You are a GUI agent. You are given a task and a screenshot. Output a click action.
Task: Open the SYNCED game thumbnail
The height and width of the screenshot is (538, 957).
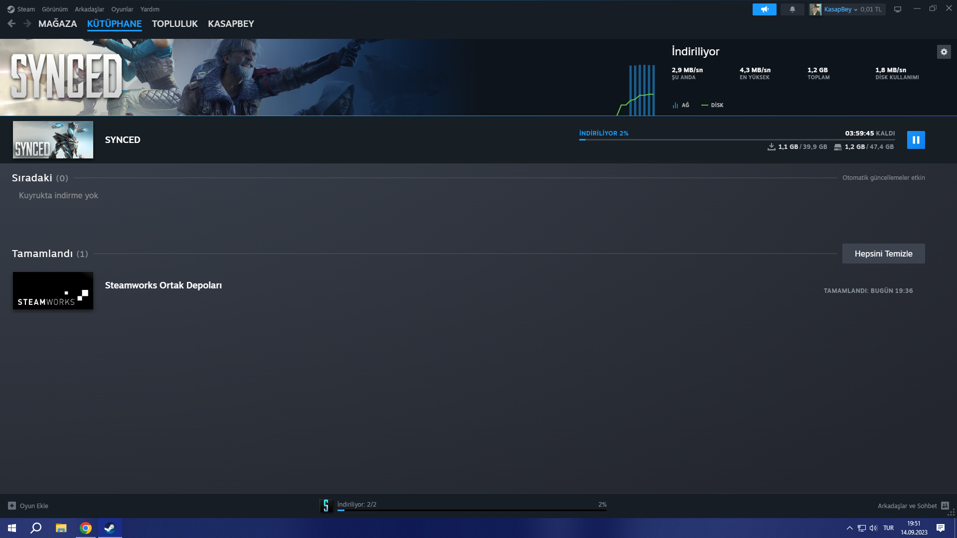(x=53, y=140)
